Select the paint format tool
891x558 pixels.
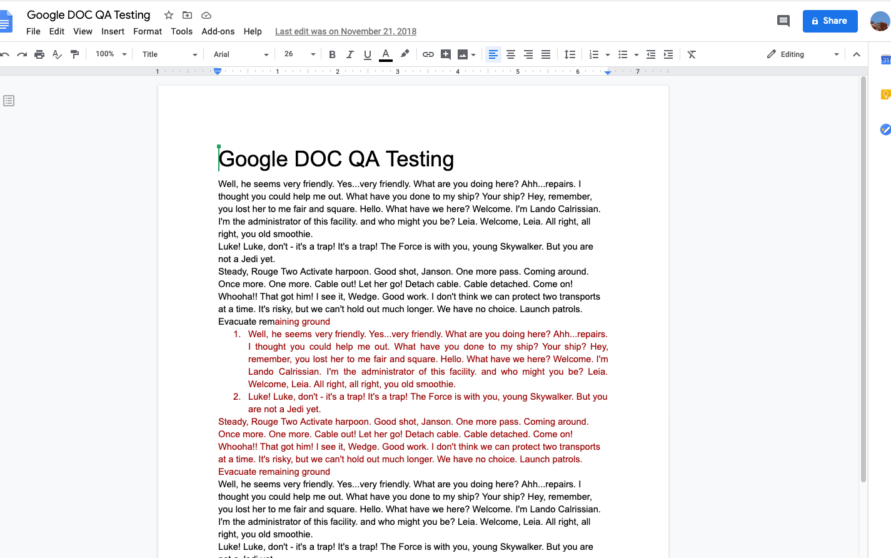74,54
